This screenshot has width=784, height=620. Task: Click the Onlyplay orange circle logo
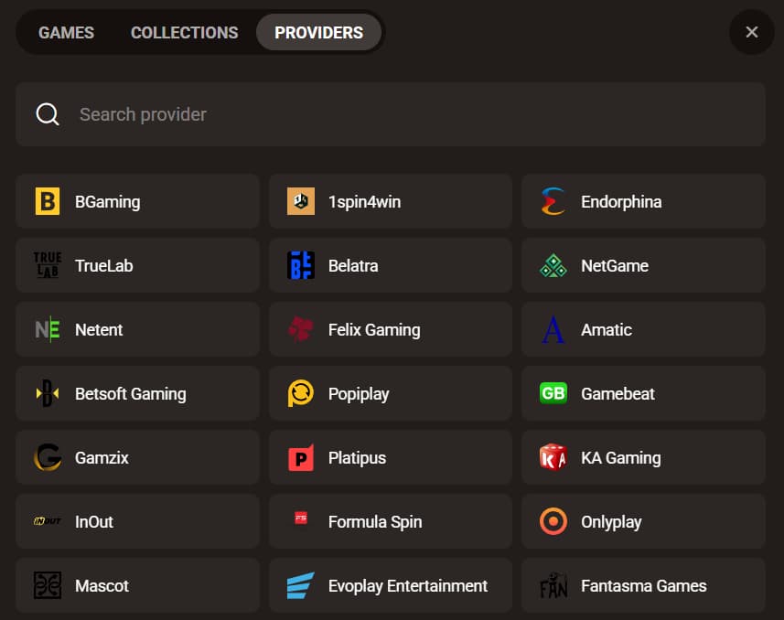[x=553, y=521]
